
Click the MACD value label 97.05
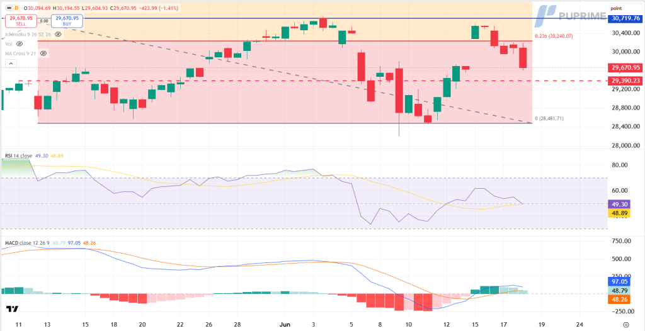[x=619, y=282]
